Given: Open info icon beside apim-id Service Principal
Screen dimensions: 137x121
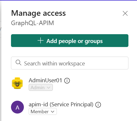Looking at the screenshot, I should click(98, 105).
